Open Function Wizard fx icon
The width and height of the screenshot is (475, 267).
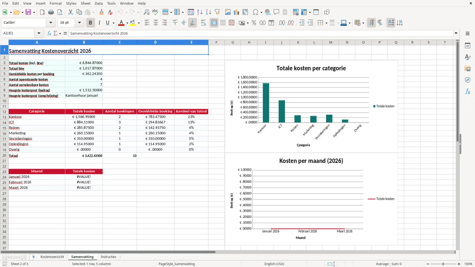(49, 34)
